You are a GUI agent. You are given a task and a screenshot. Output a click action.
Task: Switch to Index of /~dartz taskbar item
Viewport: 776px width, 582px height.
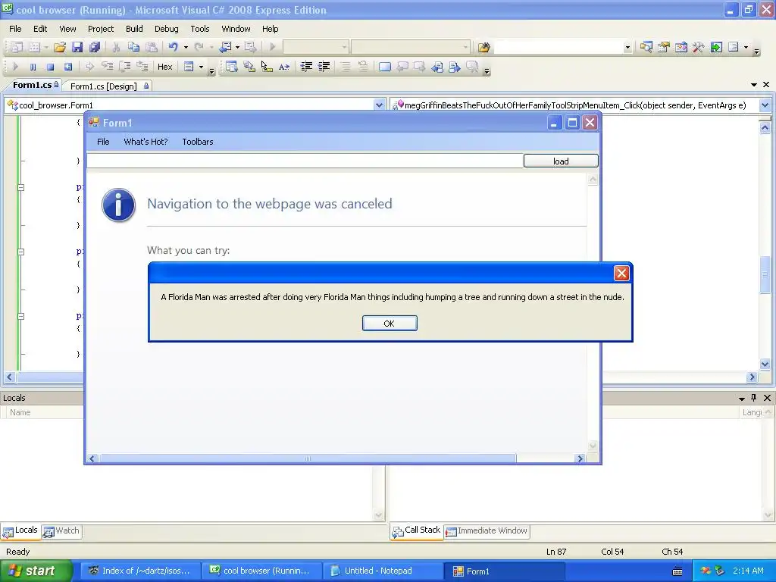139,571
